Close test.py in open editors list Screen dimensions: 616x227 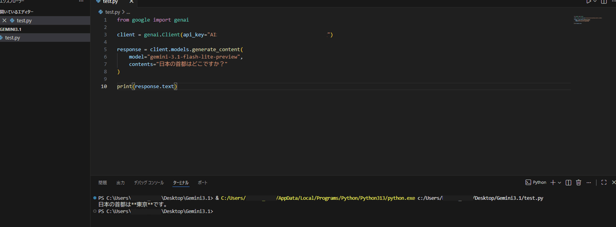4,20
